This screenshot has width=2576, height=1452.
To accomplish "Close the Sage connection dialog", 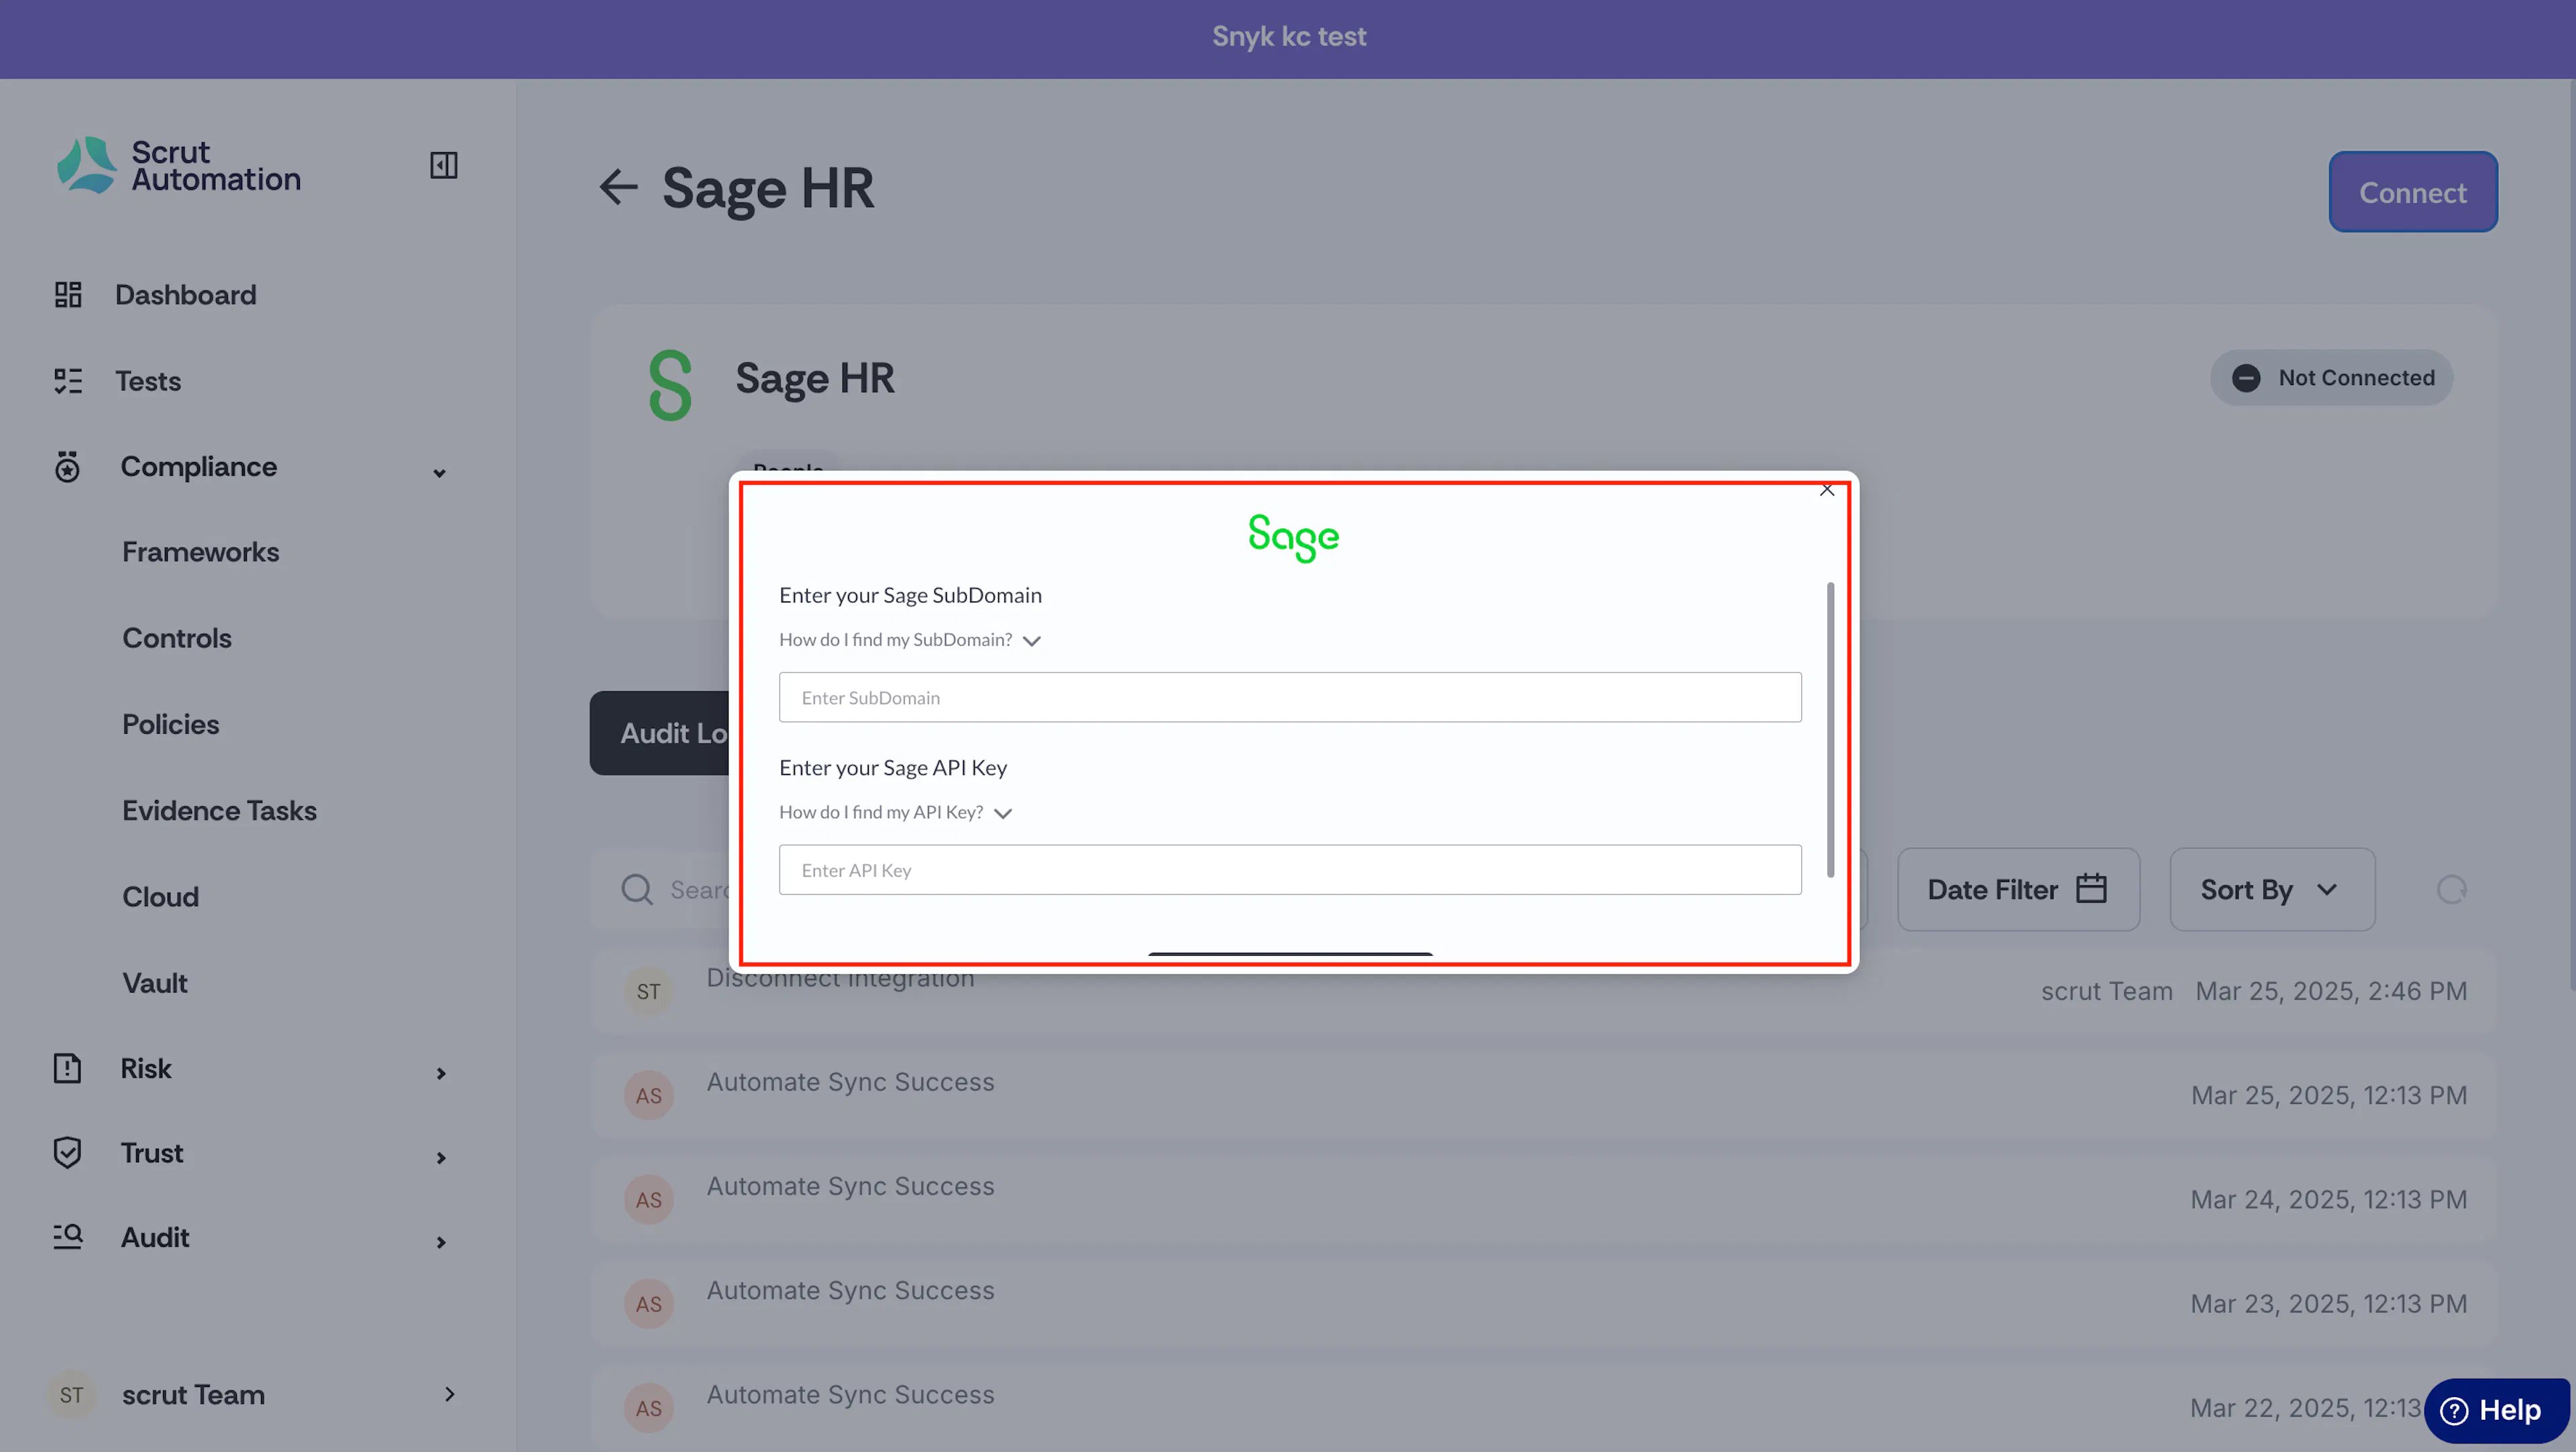I will click(1827, 490).
